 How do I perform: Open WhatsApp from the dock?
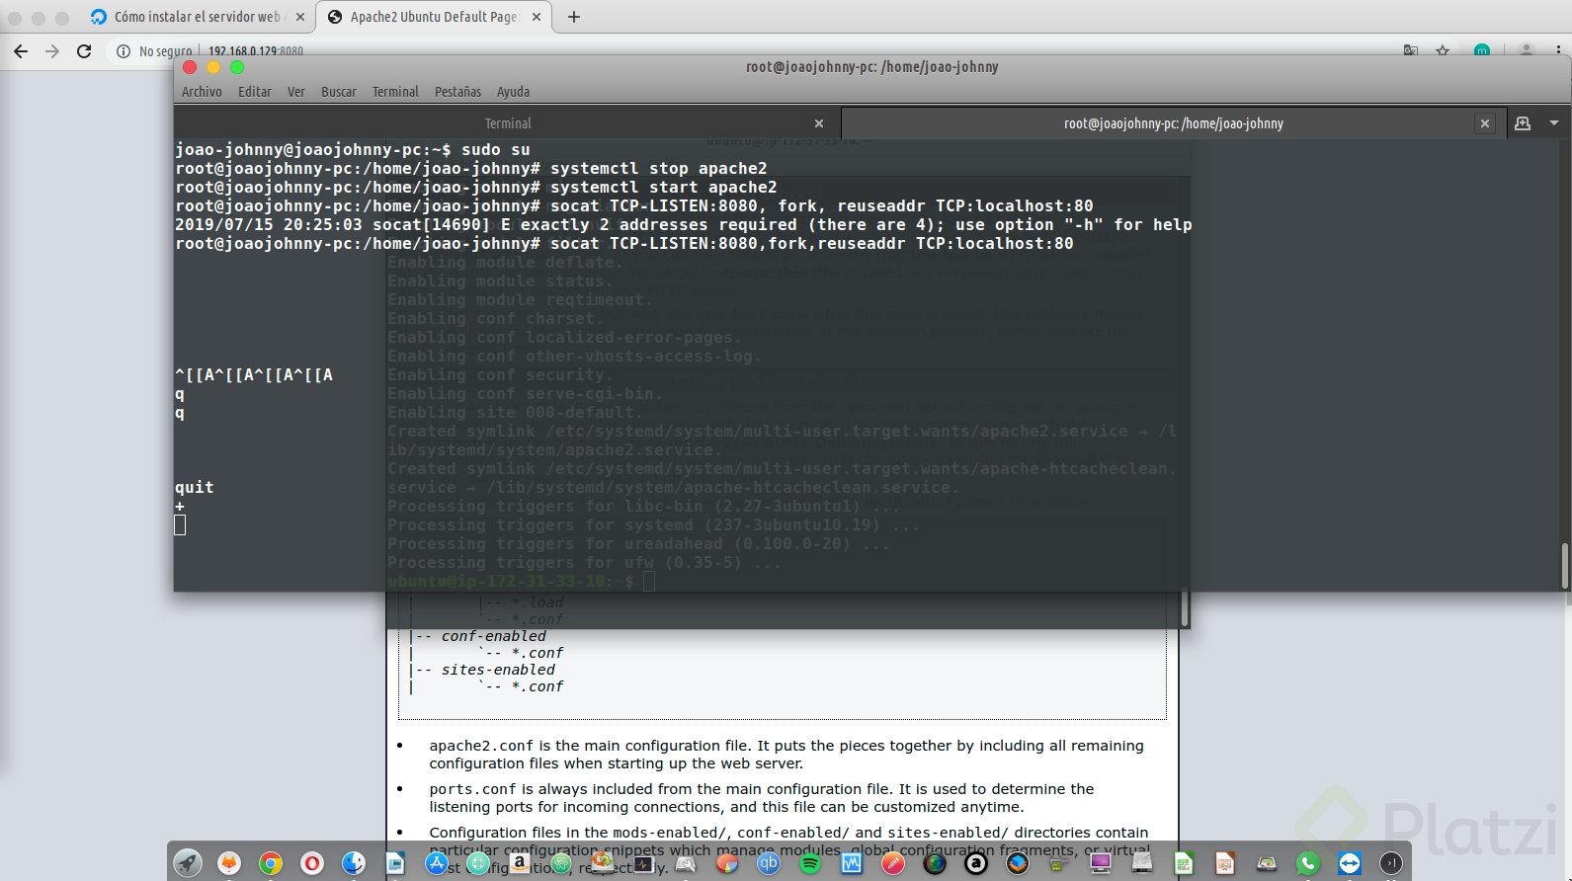[1308, 863]
